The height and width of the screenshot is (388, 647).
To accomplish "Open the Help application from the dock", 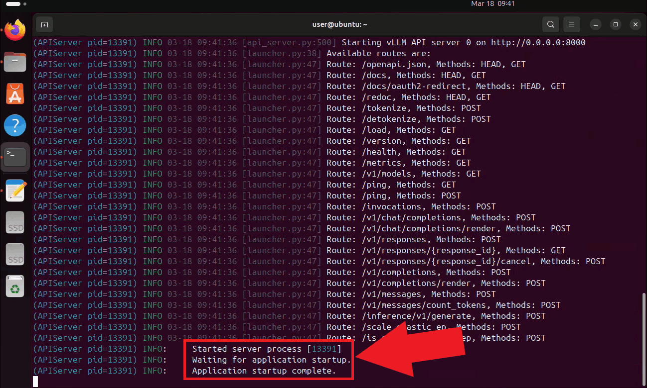I will [14, 125].
